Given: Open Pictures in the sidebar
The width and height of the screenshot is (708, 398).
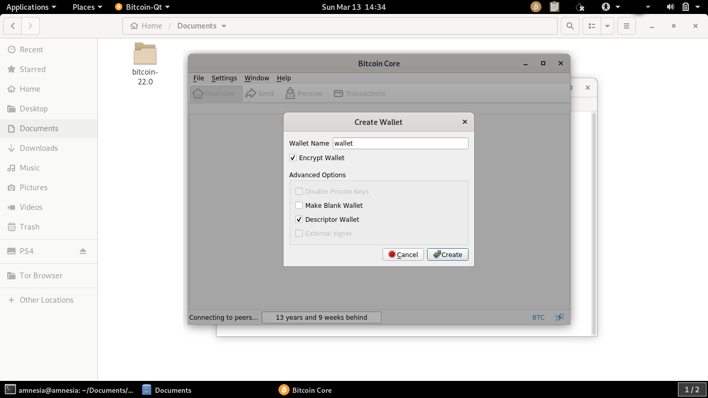Looking at the screenshot, I should tap(49, 188).
